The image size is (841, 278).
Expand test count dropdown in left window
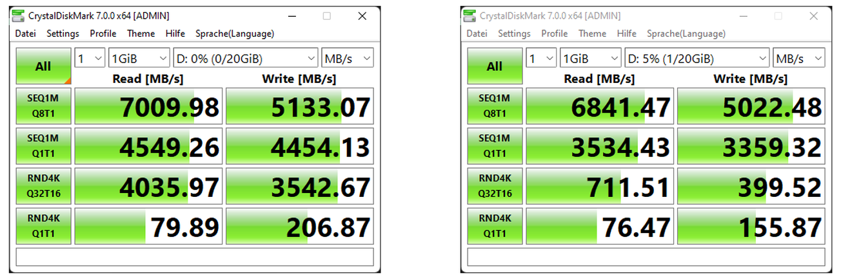[x=90, y=59]
